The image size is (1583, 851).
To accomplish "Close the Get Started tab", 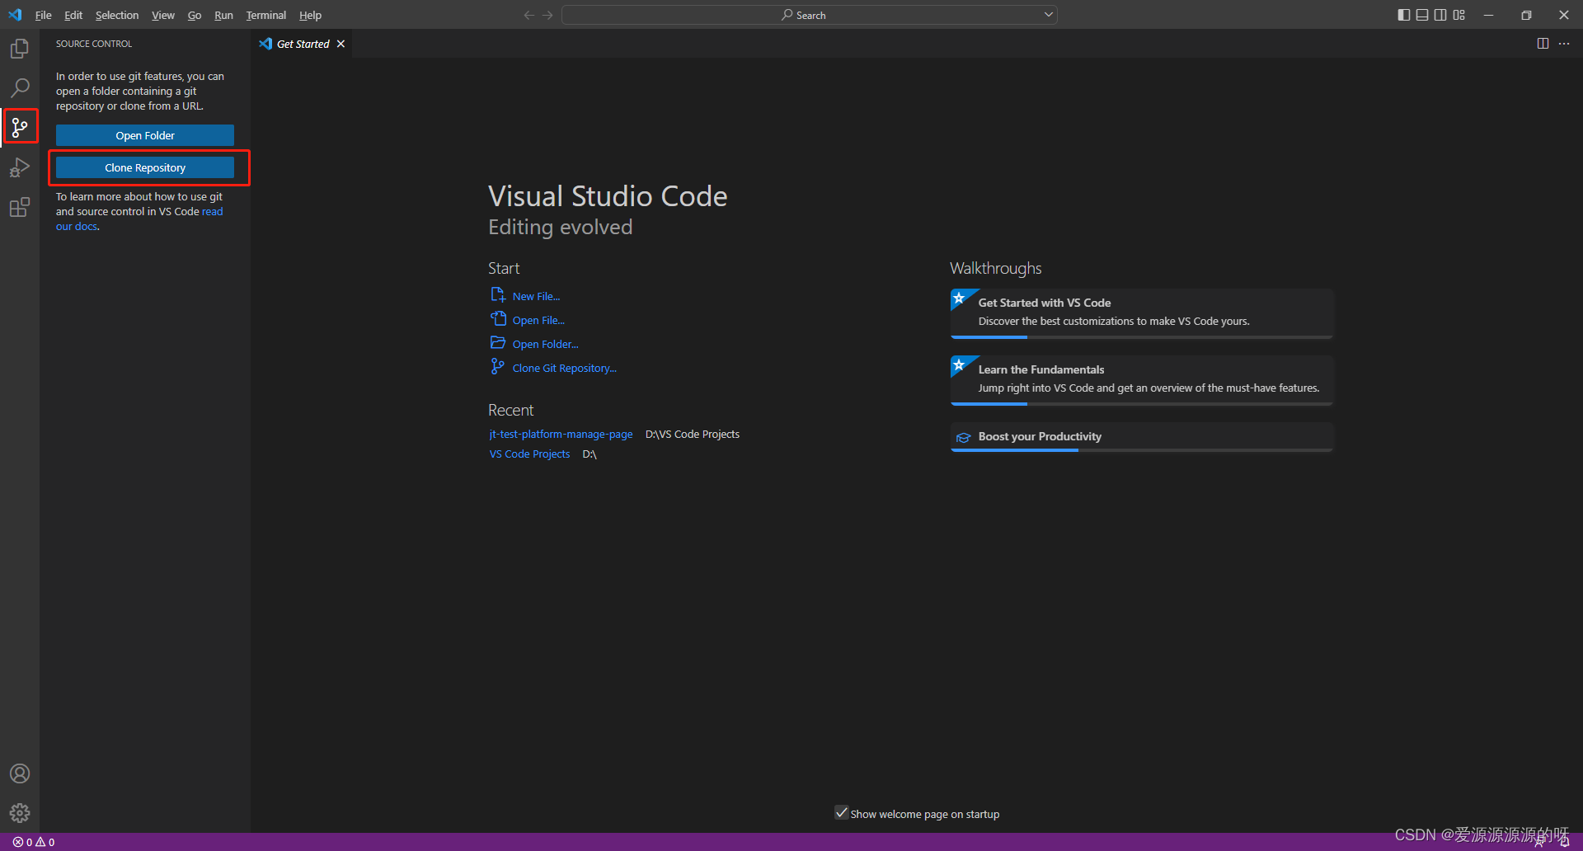I will (x=341, y=44).
